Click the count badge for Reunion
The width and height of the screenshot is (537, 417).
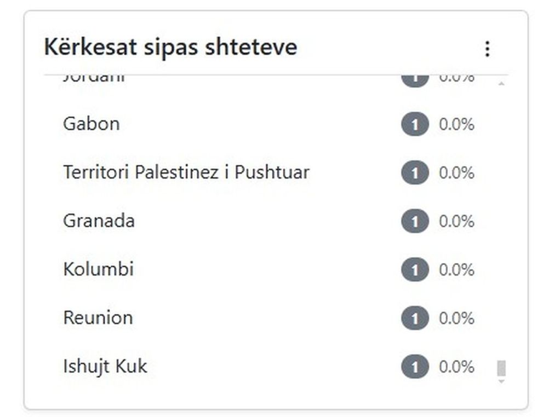(x=415, y=318)
